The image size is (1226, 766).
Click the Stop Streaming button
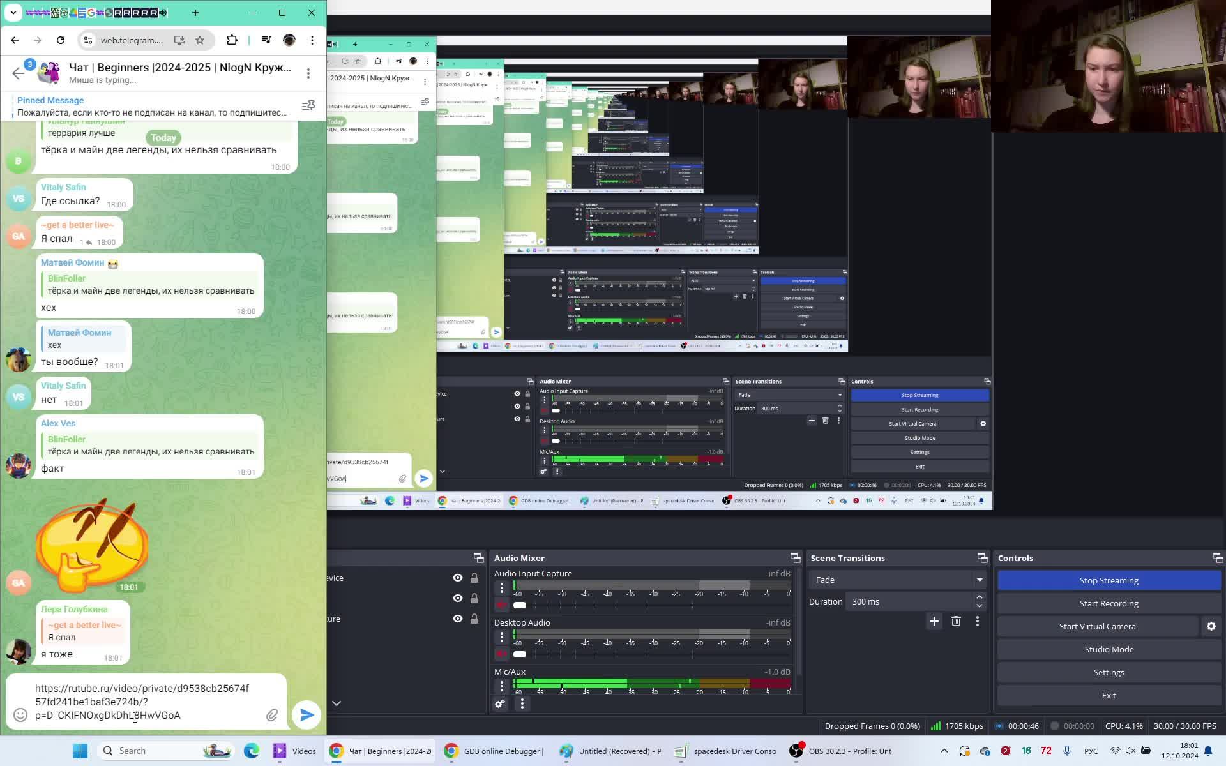(1109, 580)
